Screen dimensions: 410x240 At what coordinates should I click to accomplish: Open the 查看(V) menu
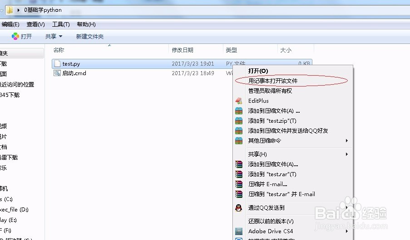(35, 24)
